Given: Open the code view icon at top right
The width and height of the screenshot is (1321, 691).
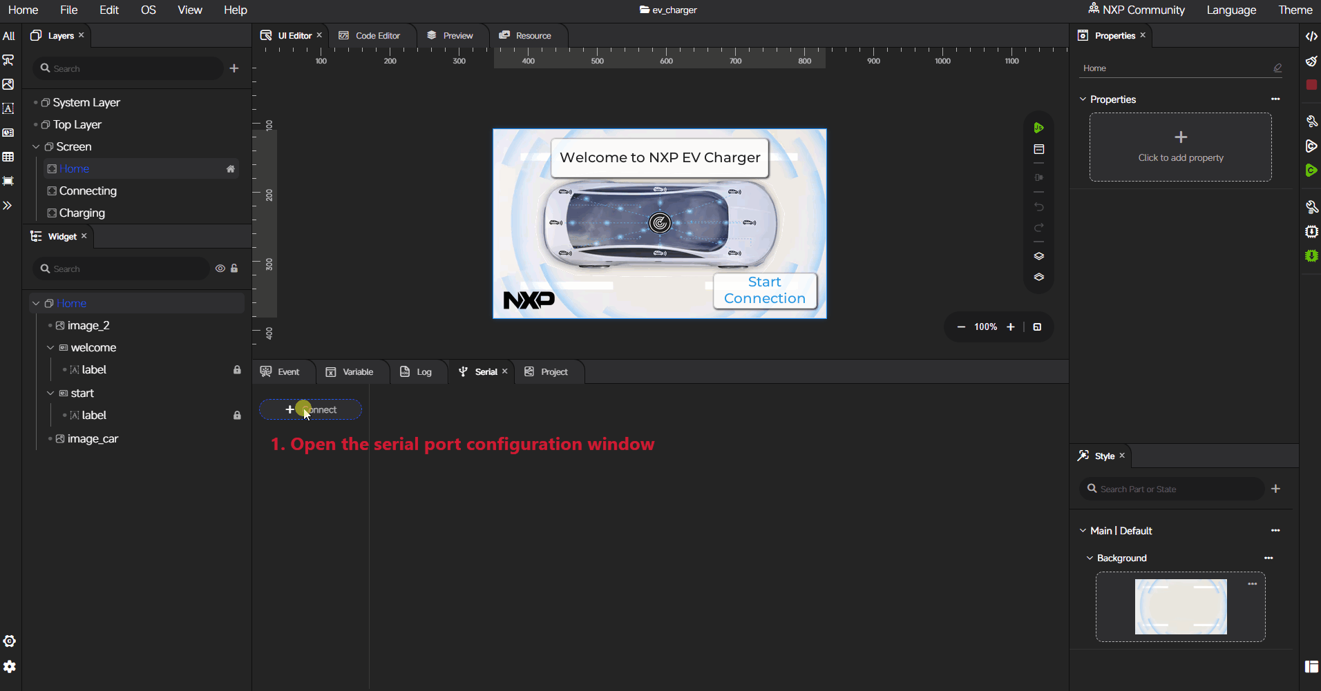Looking at the screenshot, I should [x=1311, y=36].
